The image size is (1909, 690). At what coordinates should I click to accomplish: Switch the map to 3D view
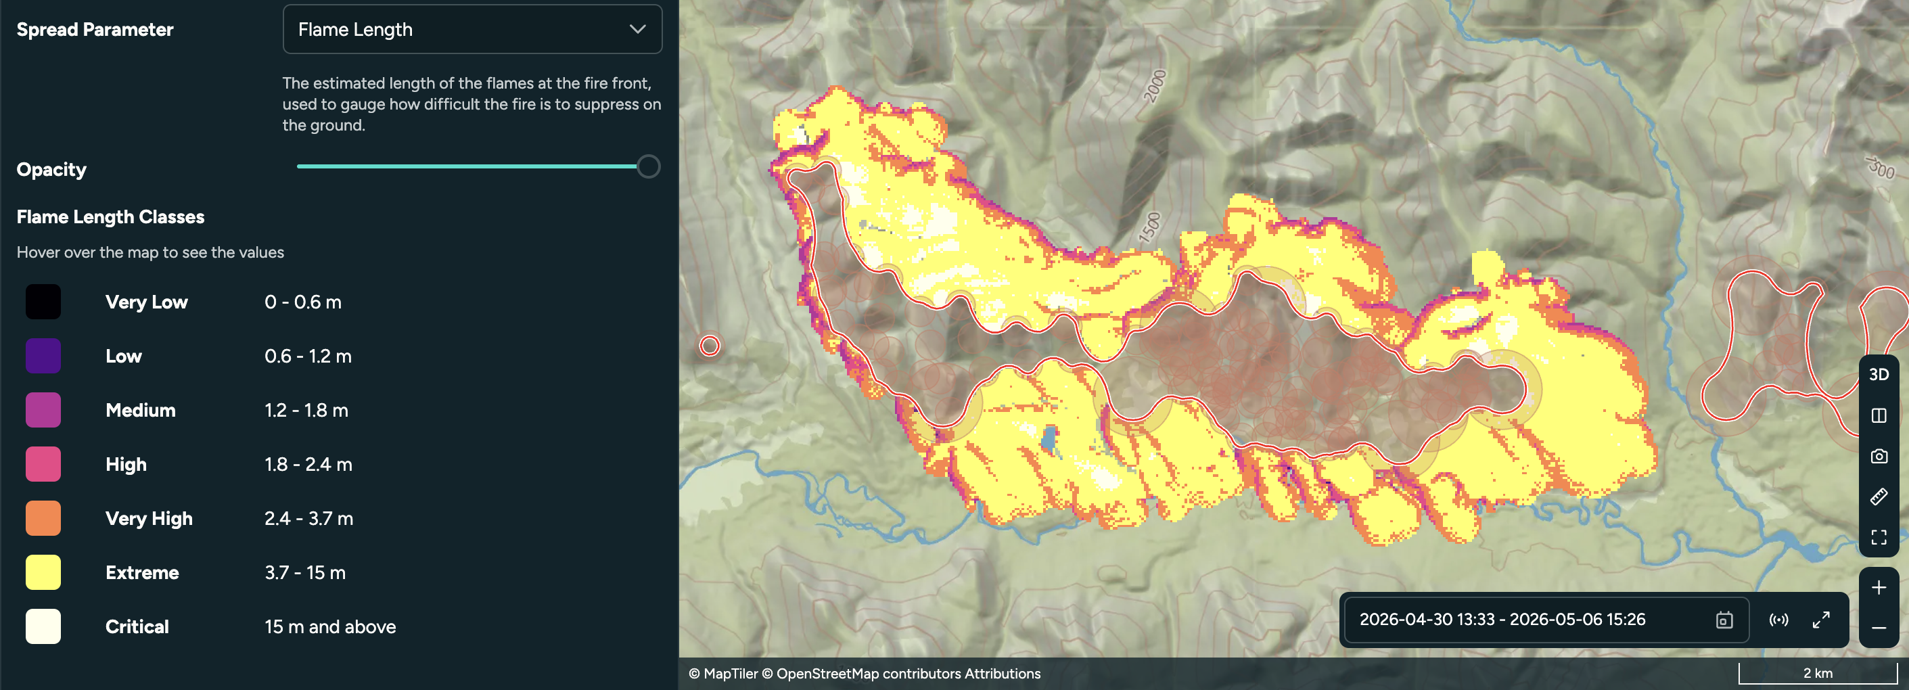point(1878,374)
